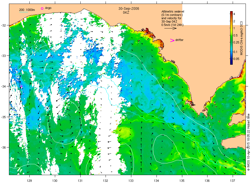
Task: Click the colorbar value '4'
Action: 234,14
